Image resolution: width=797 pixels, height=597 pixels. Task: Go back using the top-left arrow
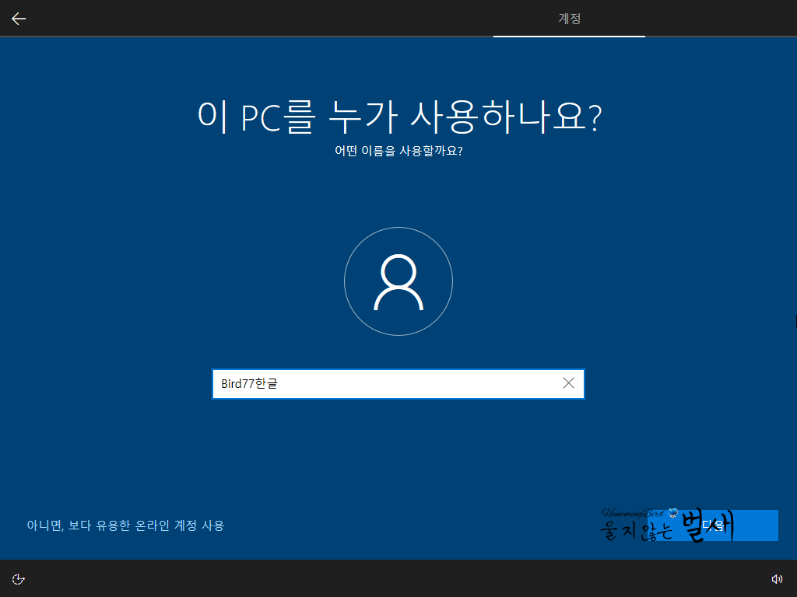[x=19, y=19]
